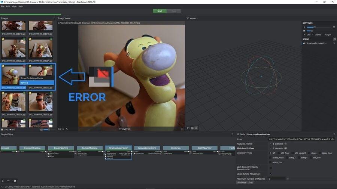Remove StructureFromMotion from the scene list

pyautogui.click(x=334, y=43)
